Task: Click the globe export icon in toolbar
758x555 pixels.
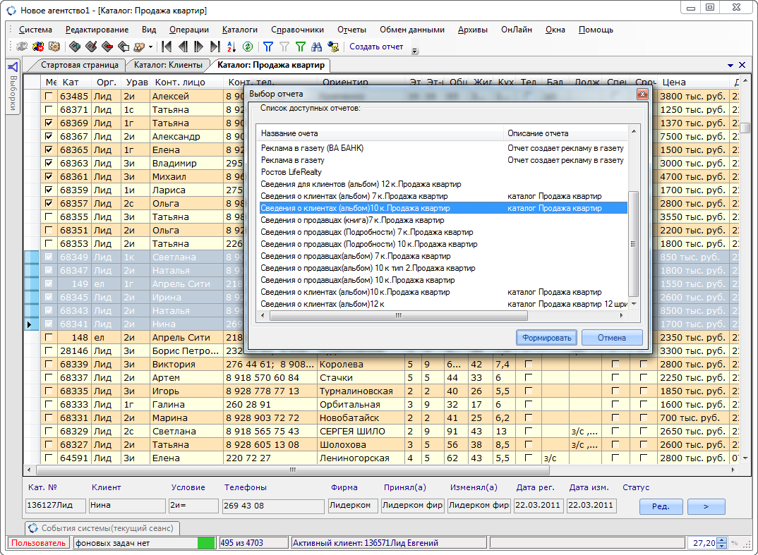Action: tap(333, 47)
